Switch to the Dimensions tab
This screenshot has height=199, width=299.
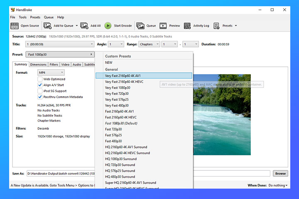point(38,65)
